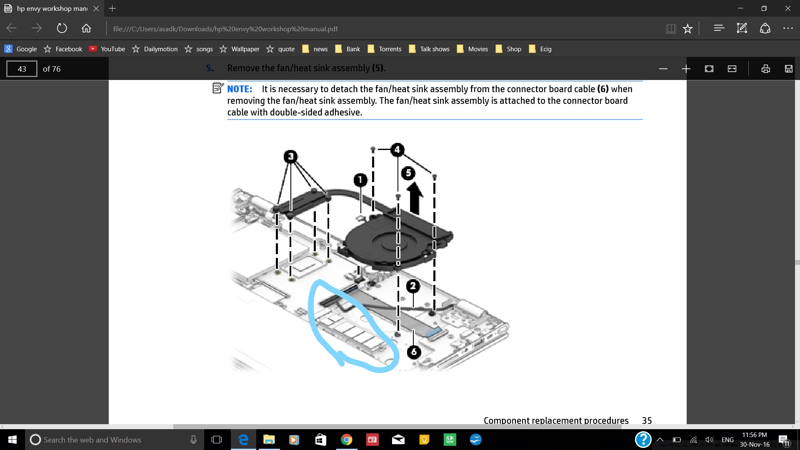Viewport: 800px width, 450px height.
Task: Click the PDF zoom in plus icon
Action: pos(686,69)
